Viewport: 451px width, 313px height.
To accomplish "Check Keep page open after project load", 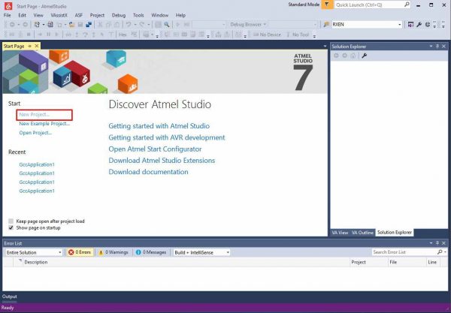I will click(11, 221).
